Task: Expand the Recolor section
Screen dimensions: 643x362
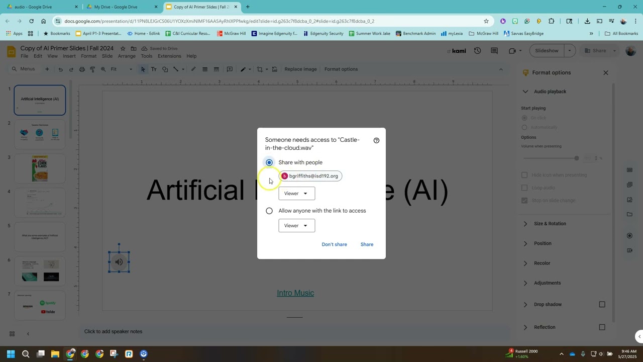Action: (x=525, y=263)
